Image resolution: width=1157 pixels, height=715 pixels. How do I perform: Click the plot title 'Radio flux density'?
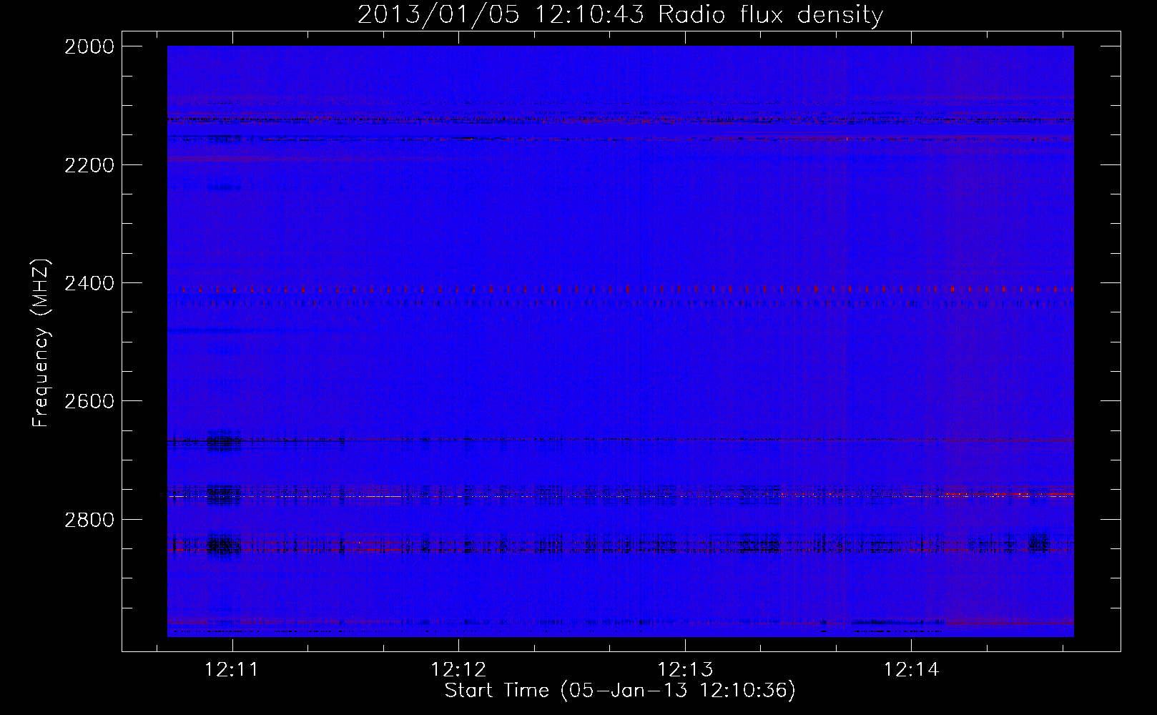point(771,15)
